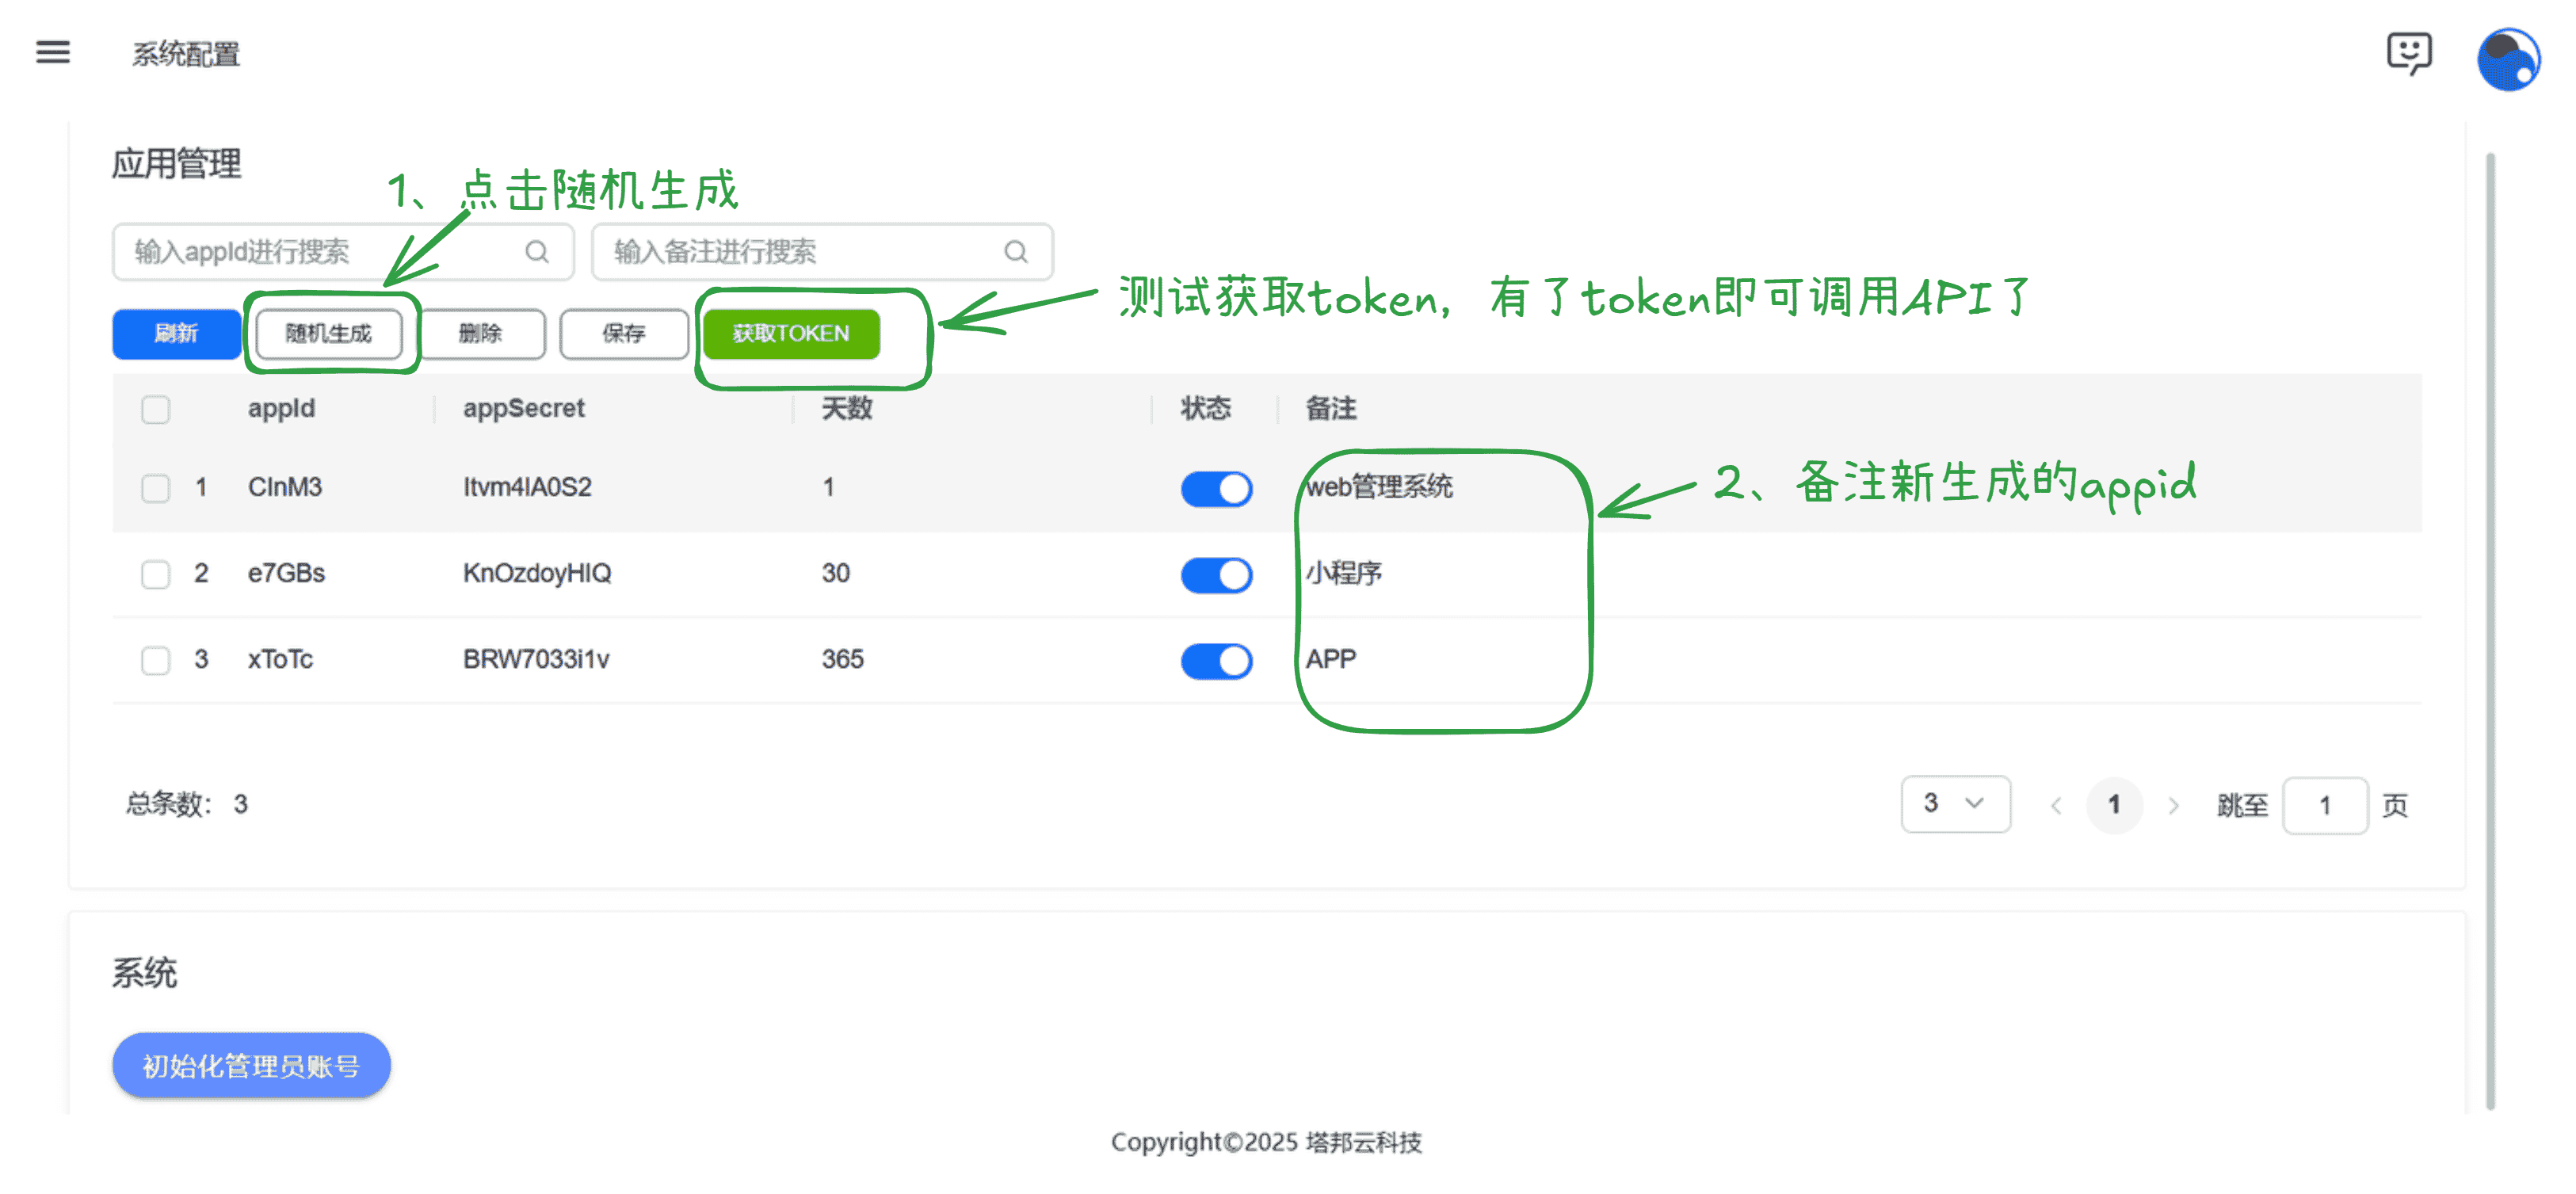Screen dimensions: 2576x1194
Task: Select page number 1 in pagination
Action: 2113,805
